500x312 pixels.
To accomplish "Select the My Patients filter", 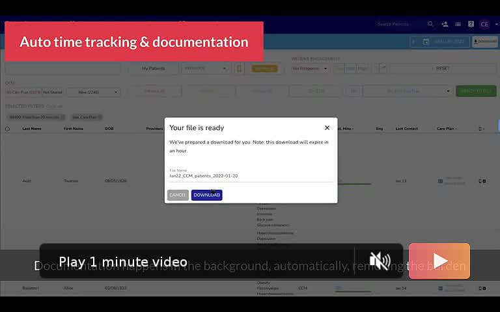I will click(x=153, y=68).
